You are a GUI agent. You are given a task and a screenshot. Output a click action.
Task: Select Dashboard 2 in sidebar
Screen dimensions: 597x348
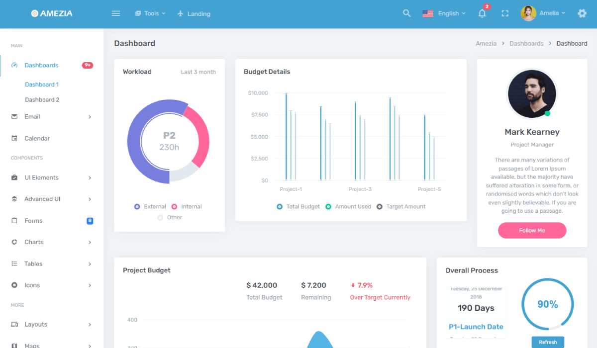42,100
